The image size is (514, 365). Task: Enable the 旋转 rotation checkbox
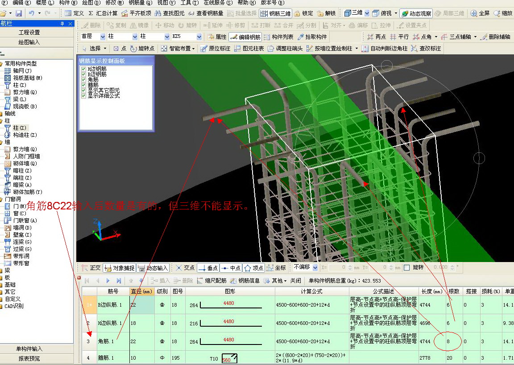[x=407, y=267]
